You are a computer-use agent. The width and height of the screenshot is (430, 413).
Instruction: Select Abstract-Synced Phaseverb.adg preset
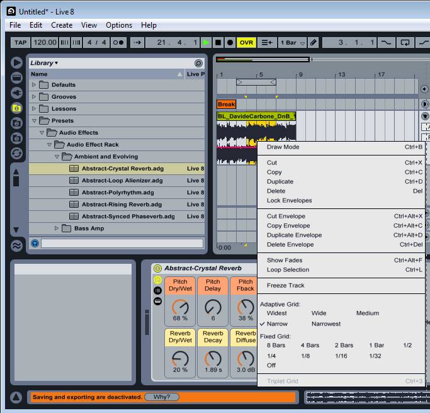(x=116, y=217)
